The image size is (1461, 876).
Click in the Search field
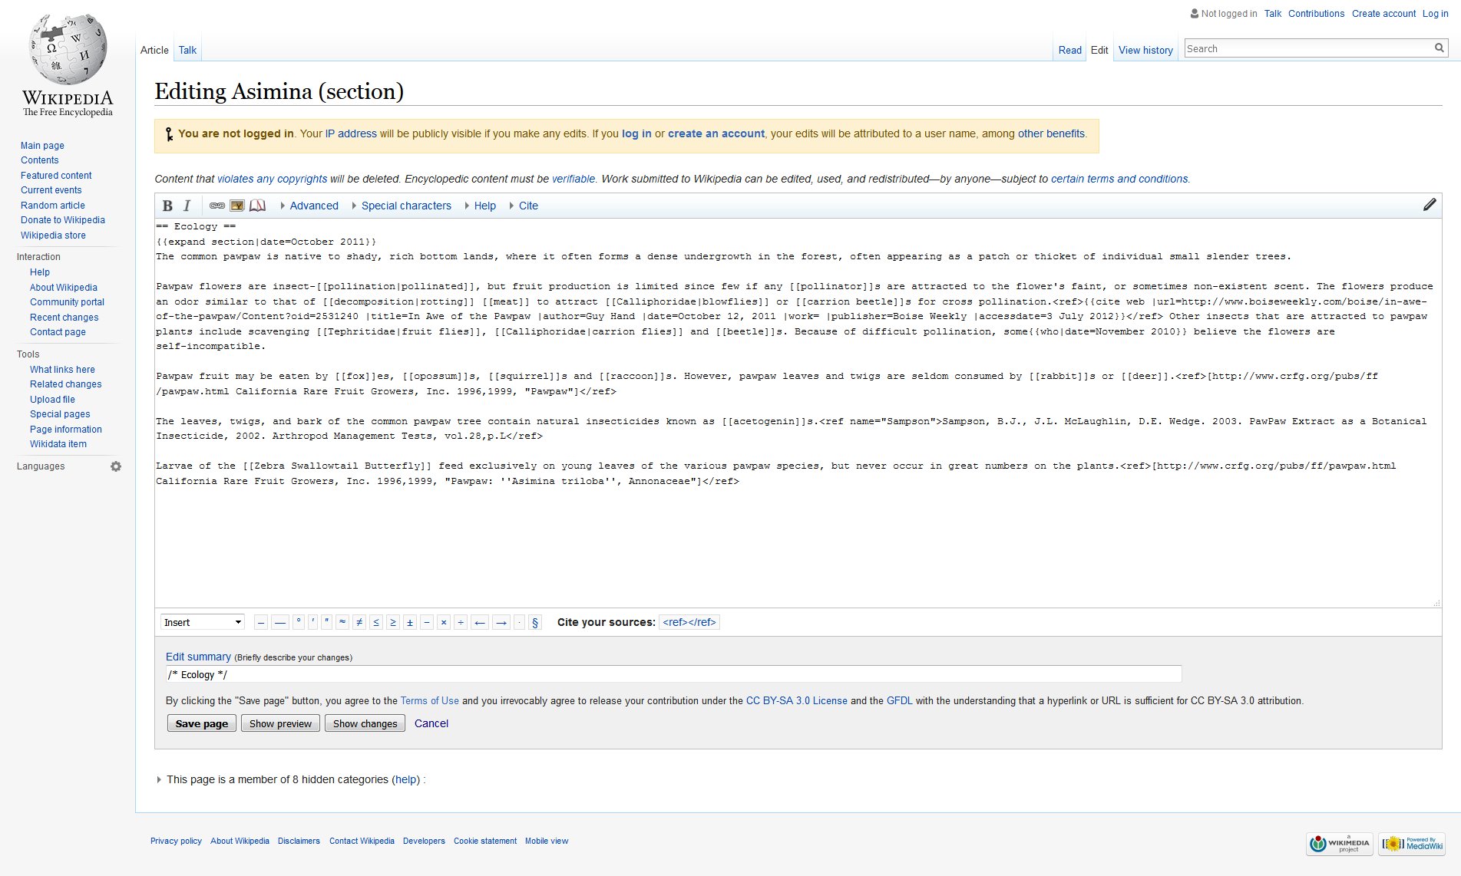click(1309, 48)
